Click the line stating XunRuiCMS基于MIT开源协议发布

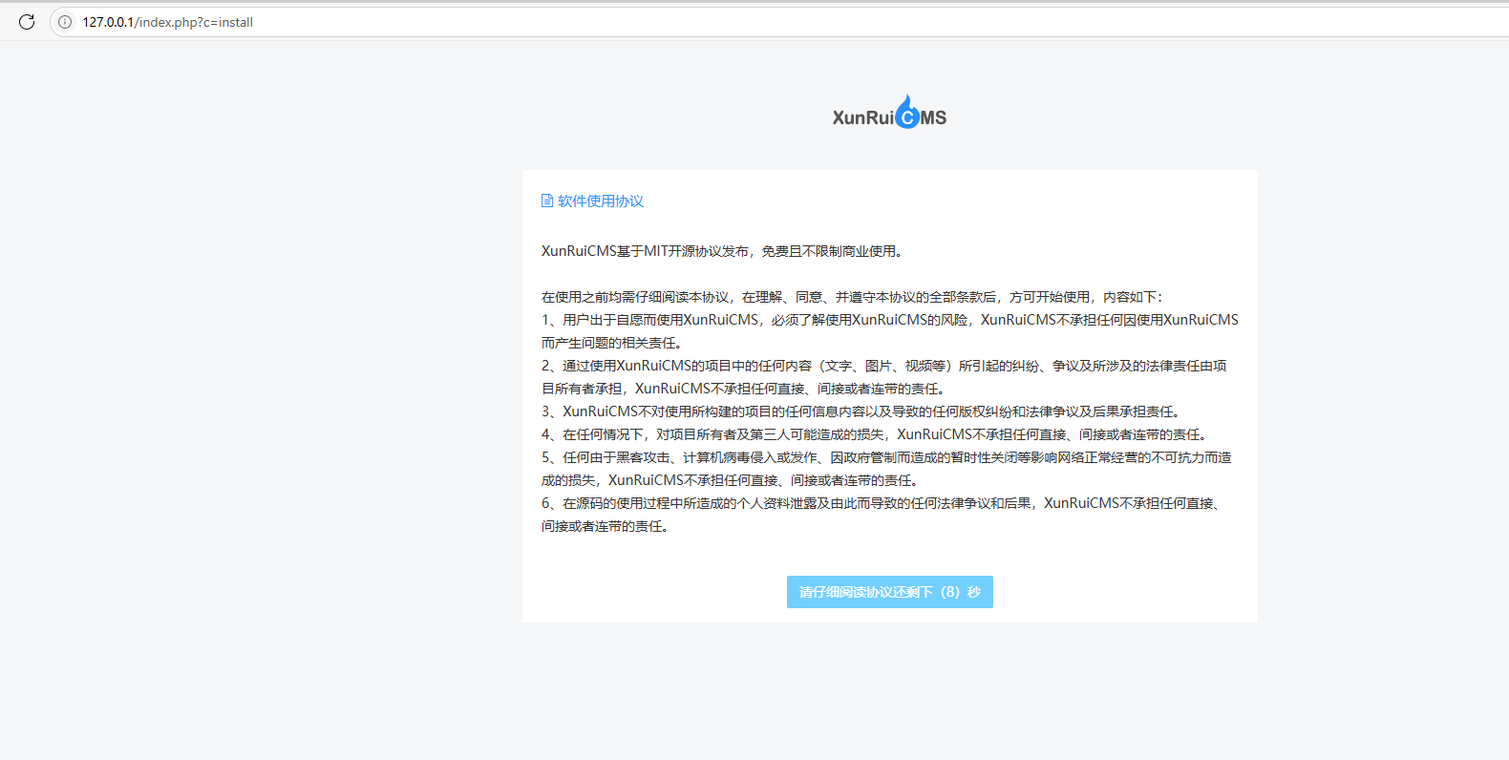(723, 251)
